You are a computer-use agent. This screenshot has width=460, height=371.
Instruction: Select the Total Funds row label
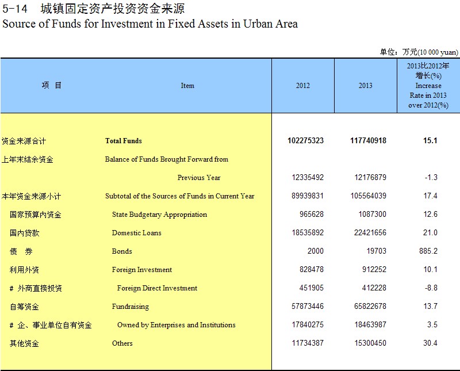point(123,141)
